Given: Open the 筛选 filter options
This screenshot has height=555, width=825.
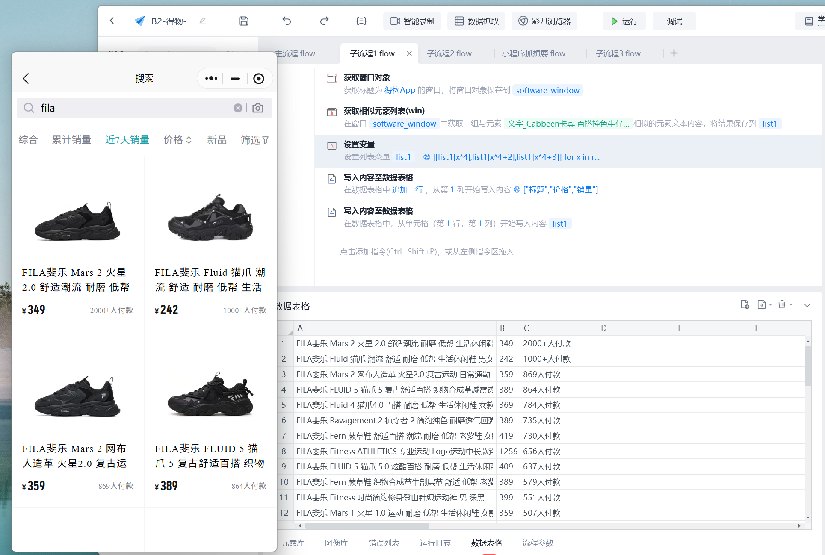Looking at the screenshot, I should click(x=254, y=140).
